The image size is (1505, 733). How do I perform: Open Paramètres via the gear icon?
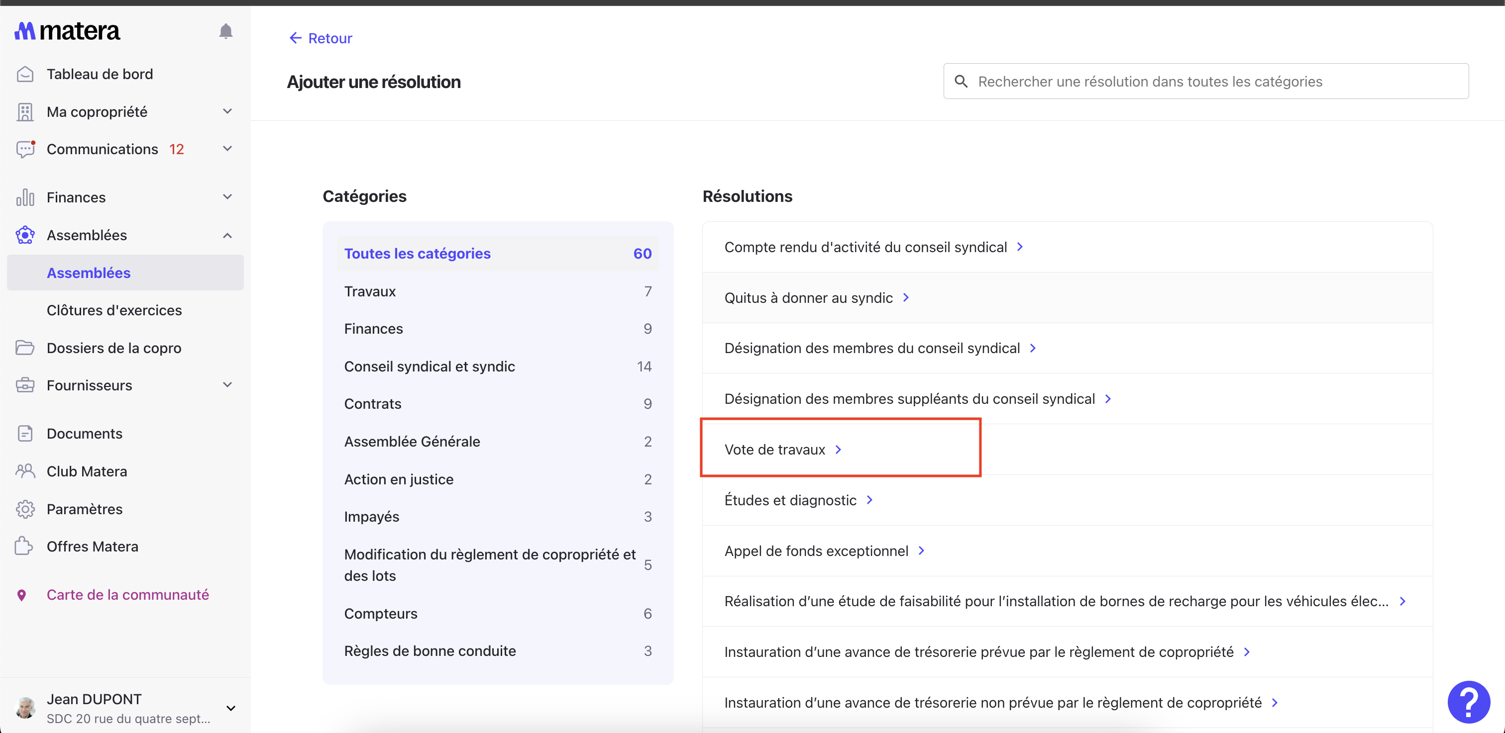click(25, 509)
